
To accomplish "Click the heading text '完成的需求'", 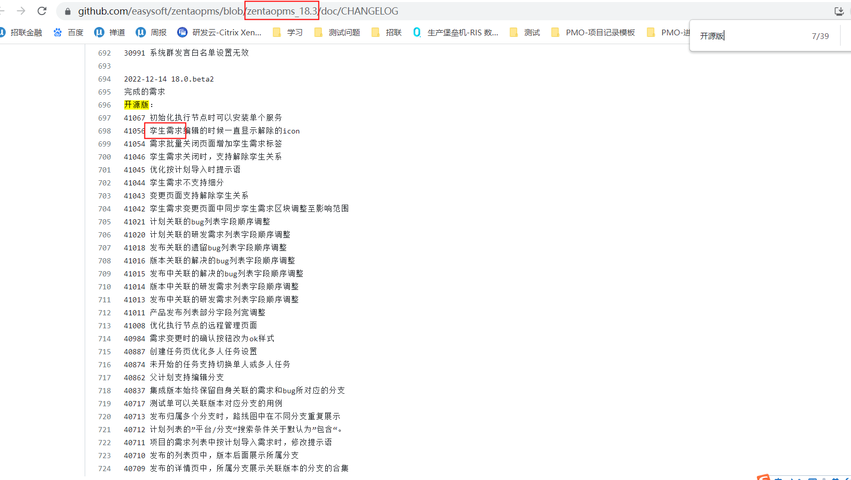I will pos(144,92).
